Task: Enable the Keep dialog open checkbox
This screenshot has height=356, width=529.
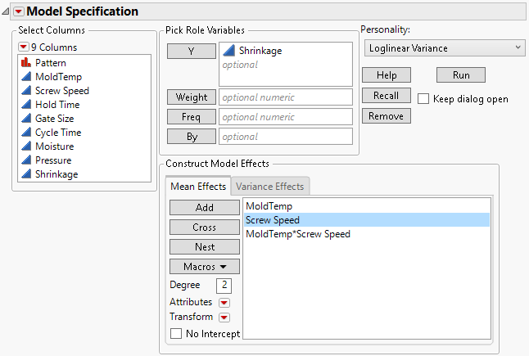Action: click(x=423, y=99)
